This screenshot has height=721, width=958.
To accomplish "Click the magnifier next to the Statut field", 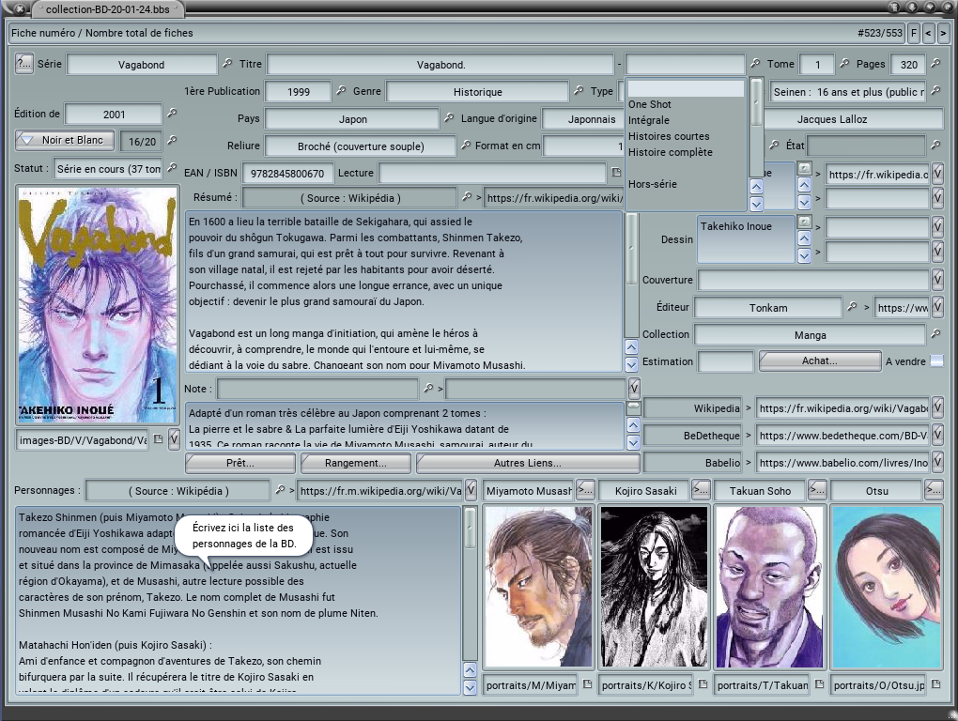I will coord(172,167).
